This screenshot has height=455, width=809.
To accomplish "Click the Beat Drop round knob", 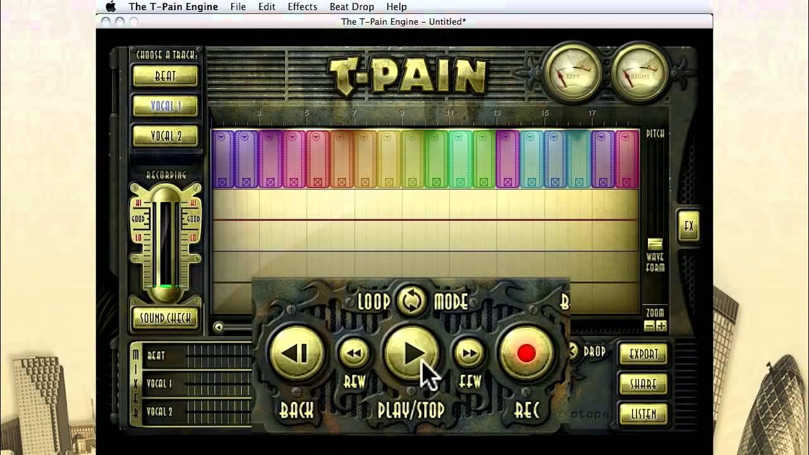I will click(x=573, y=350).
